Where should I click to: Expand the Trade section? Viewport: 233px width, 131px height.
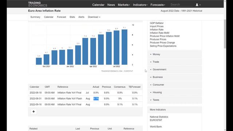click(x=175, y=62)
